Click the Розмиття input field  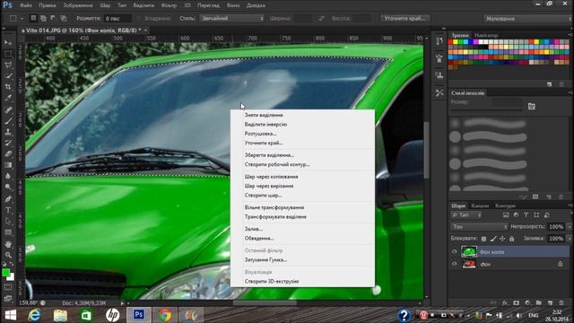click(x=117, y=18)
